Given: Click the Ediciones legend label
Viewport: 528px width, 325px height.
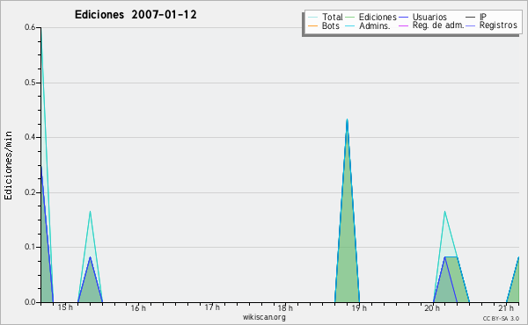Looking at the screenshot, I should click(378, 17).
